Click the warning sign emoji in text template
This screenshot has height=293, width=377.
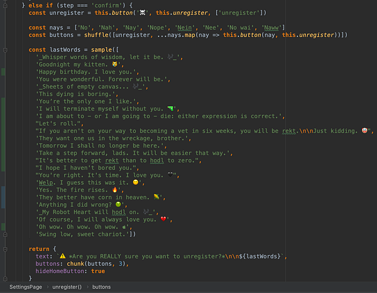click(63, 256)
